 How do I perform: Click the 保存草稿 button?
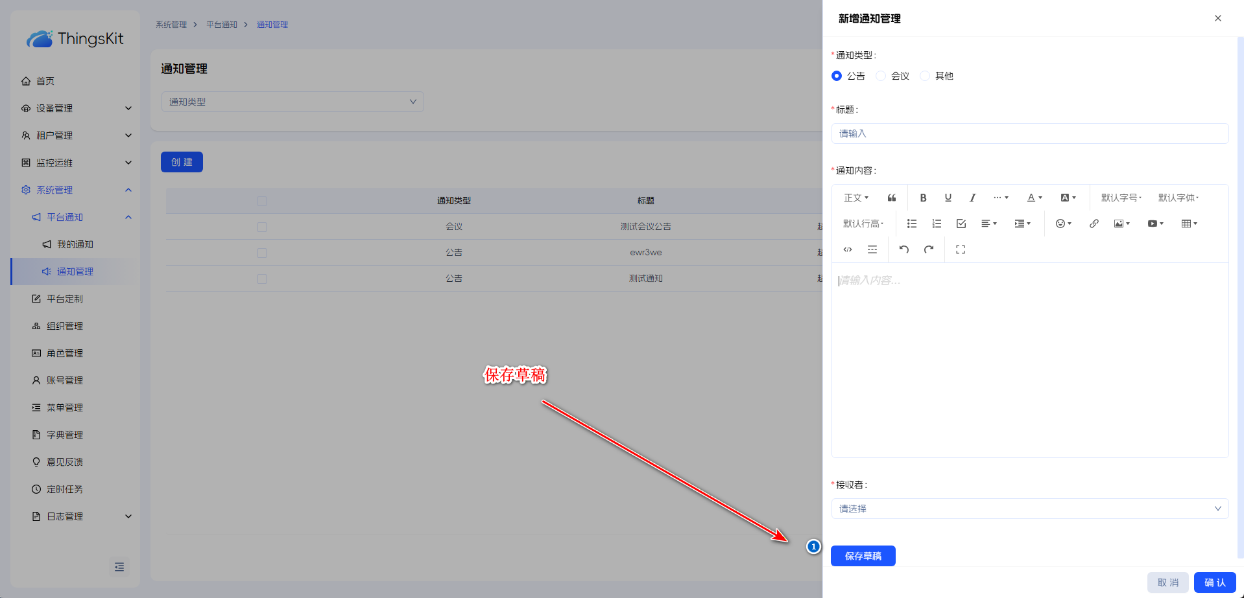[x=863, y=556]
